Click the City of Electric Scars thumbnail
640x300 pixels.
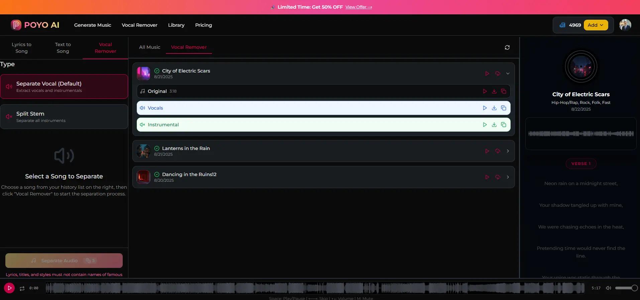pos(143,73)
